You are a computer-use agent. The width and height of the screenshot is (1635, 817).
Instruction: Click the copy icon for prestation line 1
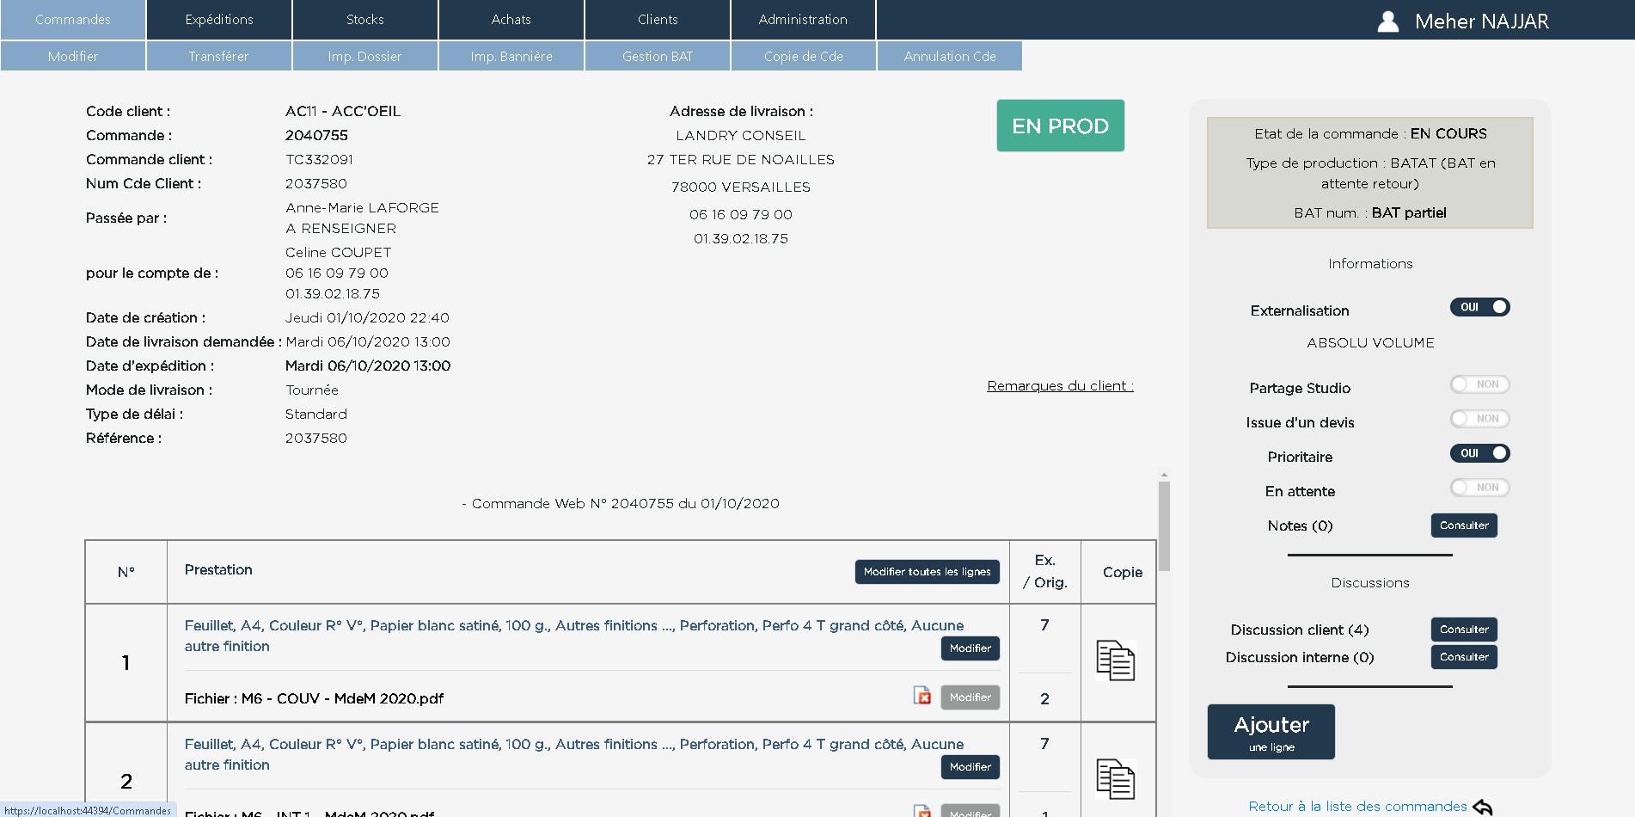[x=1118, y=662]
